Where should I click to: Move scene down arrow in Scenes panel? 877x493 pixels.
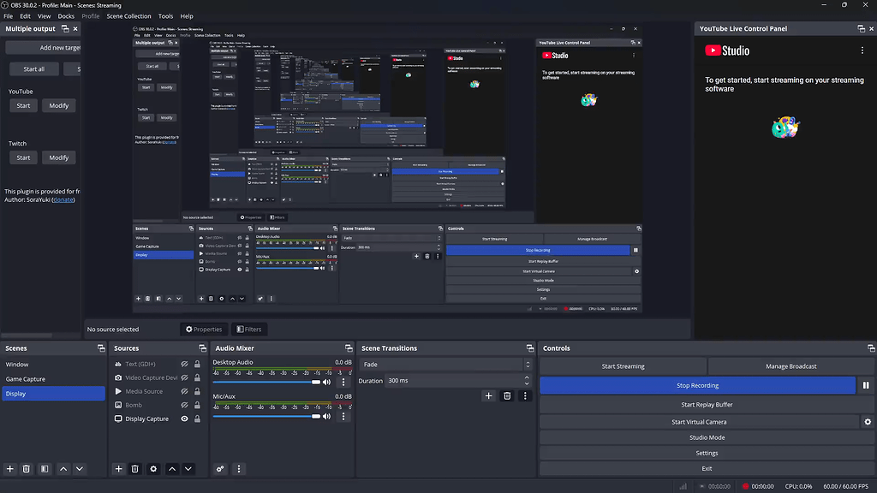tap(80, 469)
